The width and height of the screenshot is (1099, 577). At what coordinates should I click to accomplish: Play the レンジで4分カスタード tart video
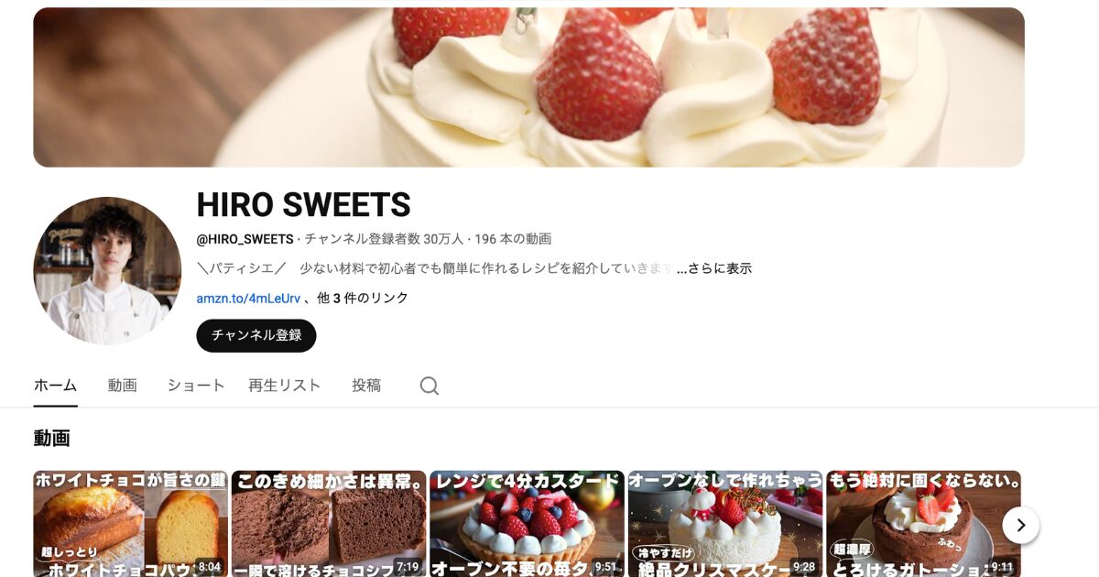528,524
